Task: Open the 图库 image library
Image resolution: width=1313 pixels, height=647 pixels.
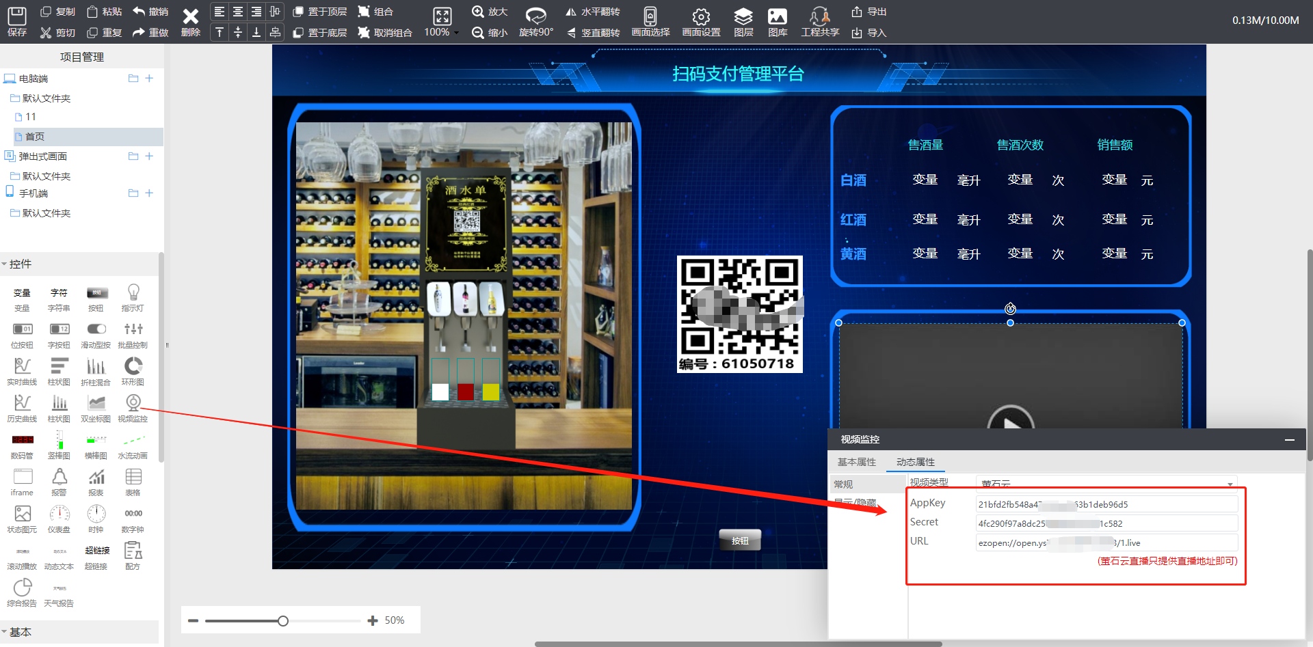Action: (778, 22)
